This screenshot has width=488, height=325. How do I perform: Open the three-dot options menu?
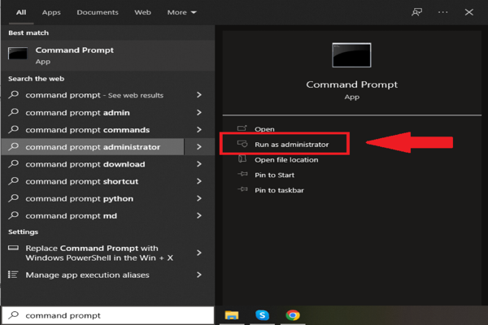pyautogui.click(x=442, y=12)
